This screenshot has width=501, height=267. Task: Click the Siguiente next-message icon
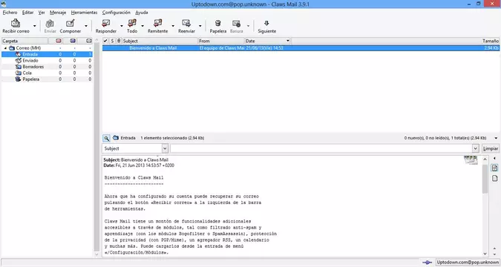[x=266, y=23]
